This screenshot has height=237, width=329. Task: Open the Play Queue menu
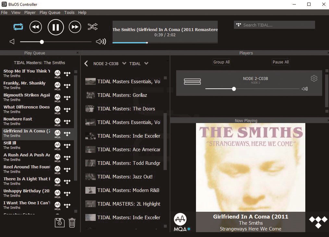point(50,12)
